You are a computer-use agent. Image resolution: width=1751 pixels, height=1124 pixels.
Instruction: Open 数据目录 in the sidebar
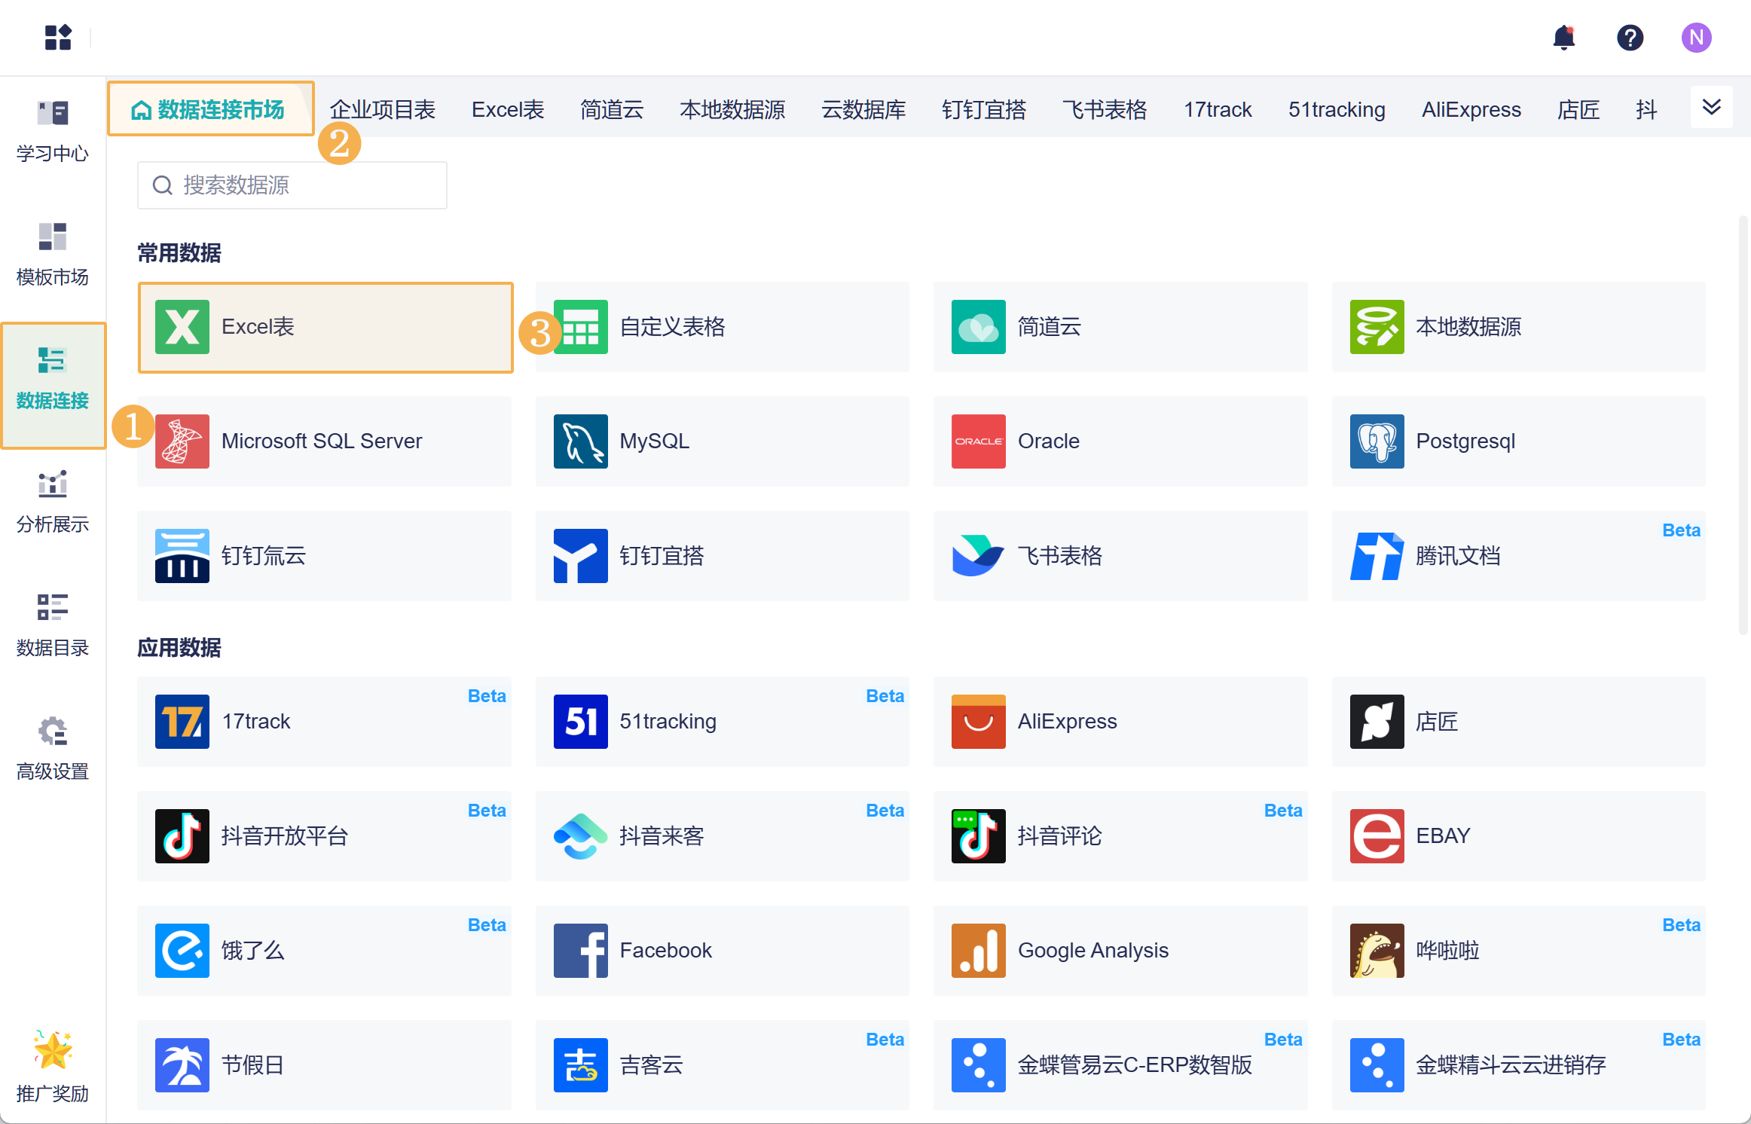pyautogui.click(x=53, y=626)
